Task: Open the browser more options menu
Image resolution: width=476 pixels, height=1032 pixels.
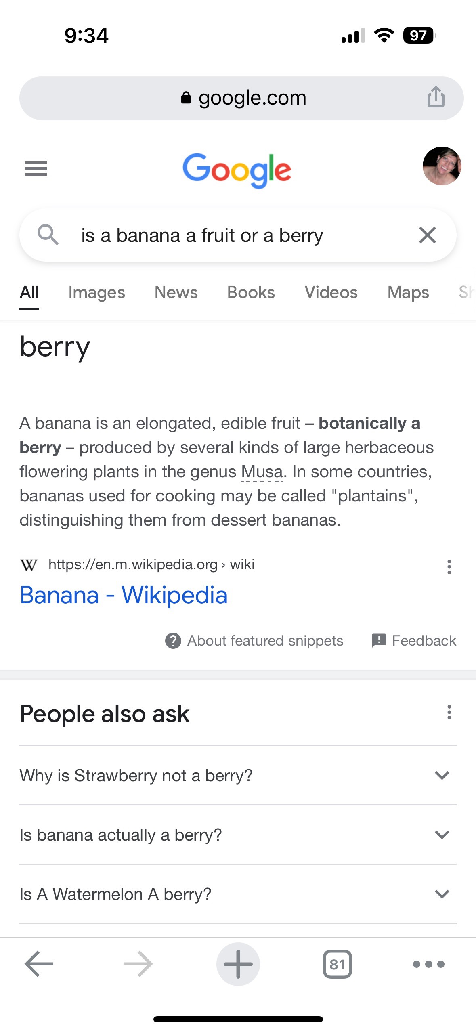Action: click(428, 964)
